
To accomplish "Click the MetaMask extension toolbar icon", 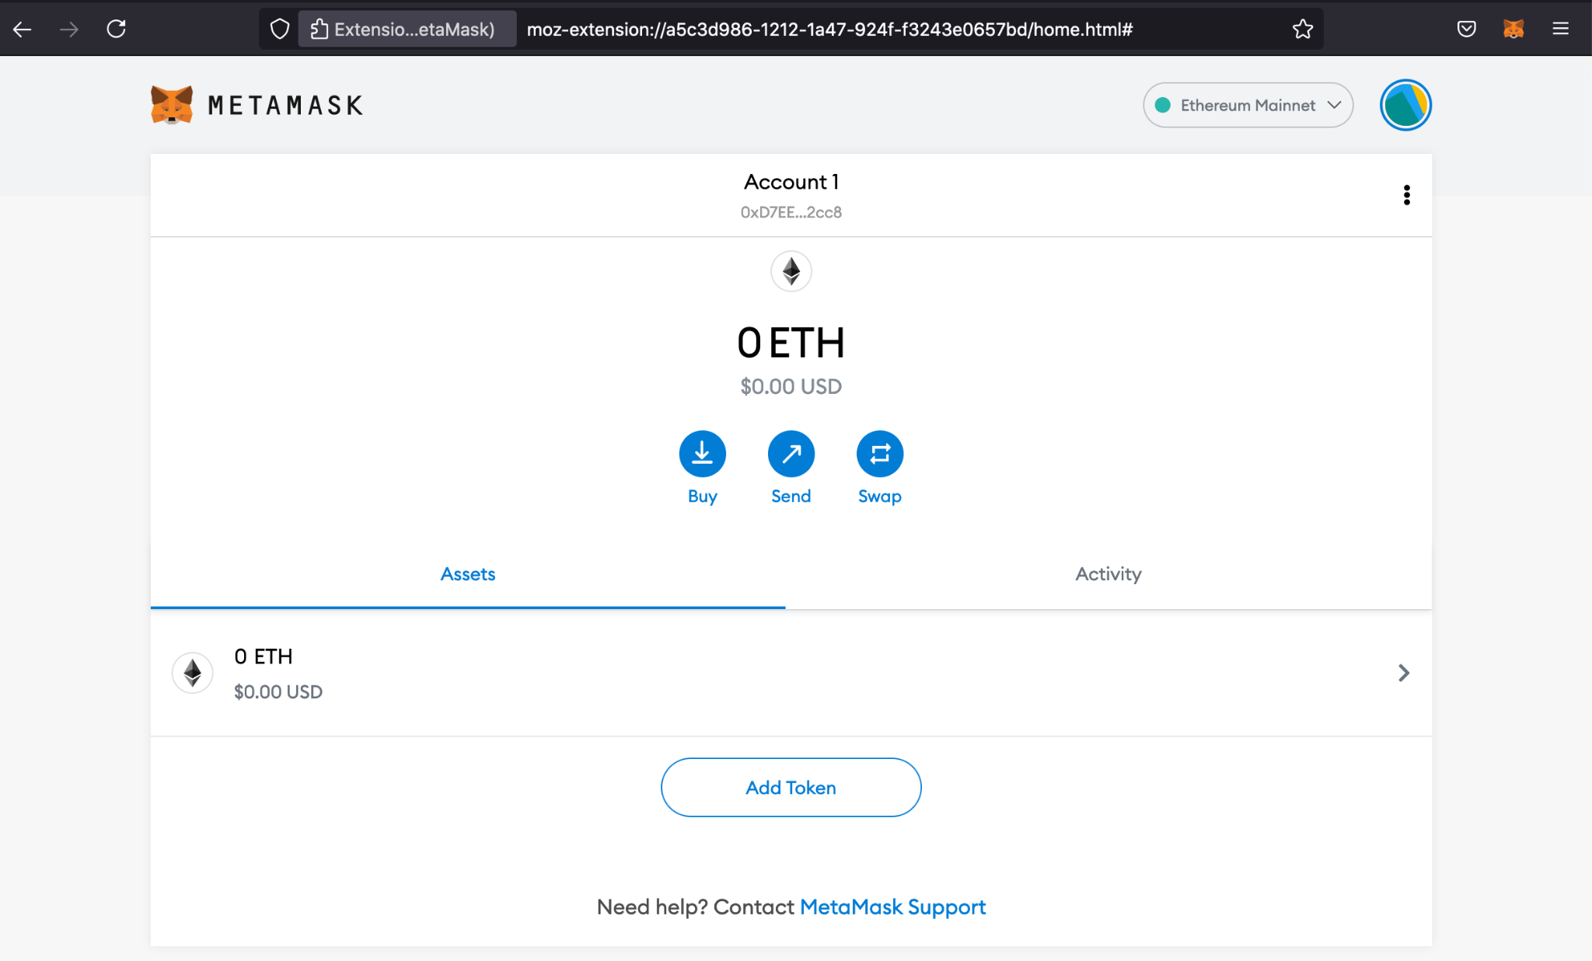I will point(1513,30).
